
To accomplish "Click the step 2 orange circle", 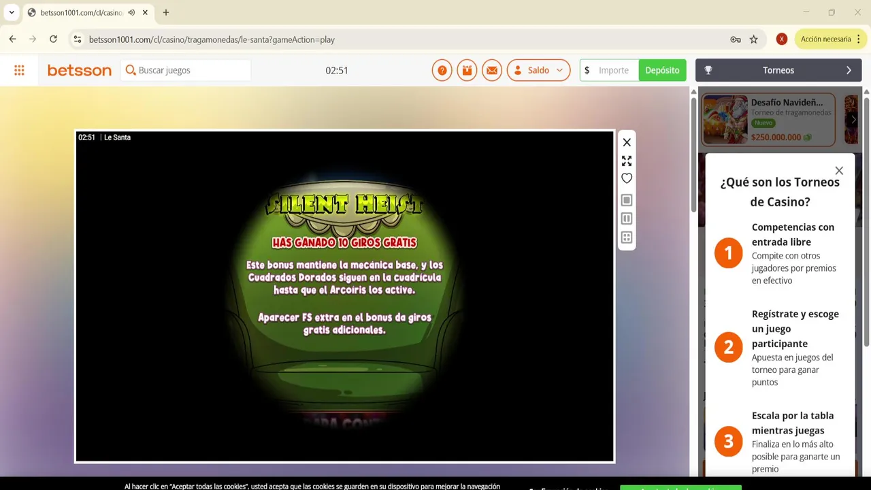I will point(728,348).
